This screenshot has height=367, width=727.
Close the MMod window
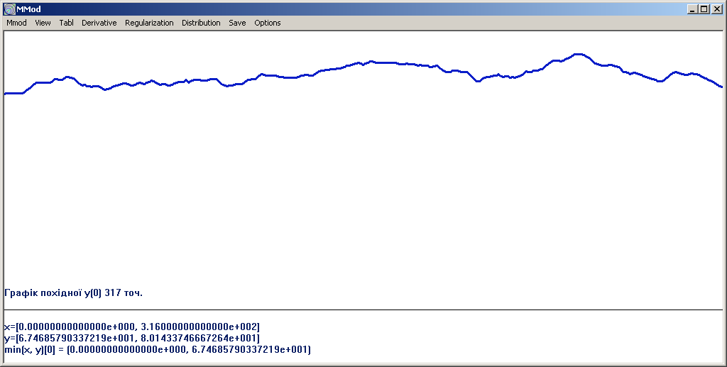(x=716, y=9)
